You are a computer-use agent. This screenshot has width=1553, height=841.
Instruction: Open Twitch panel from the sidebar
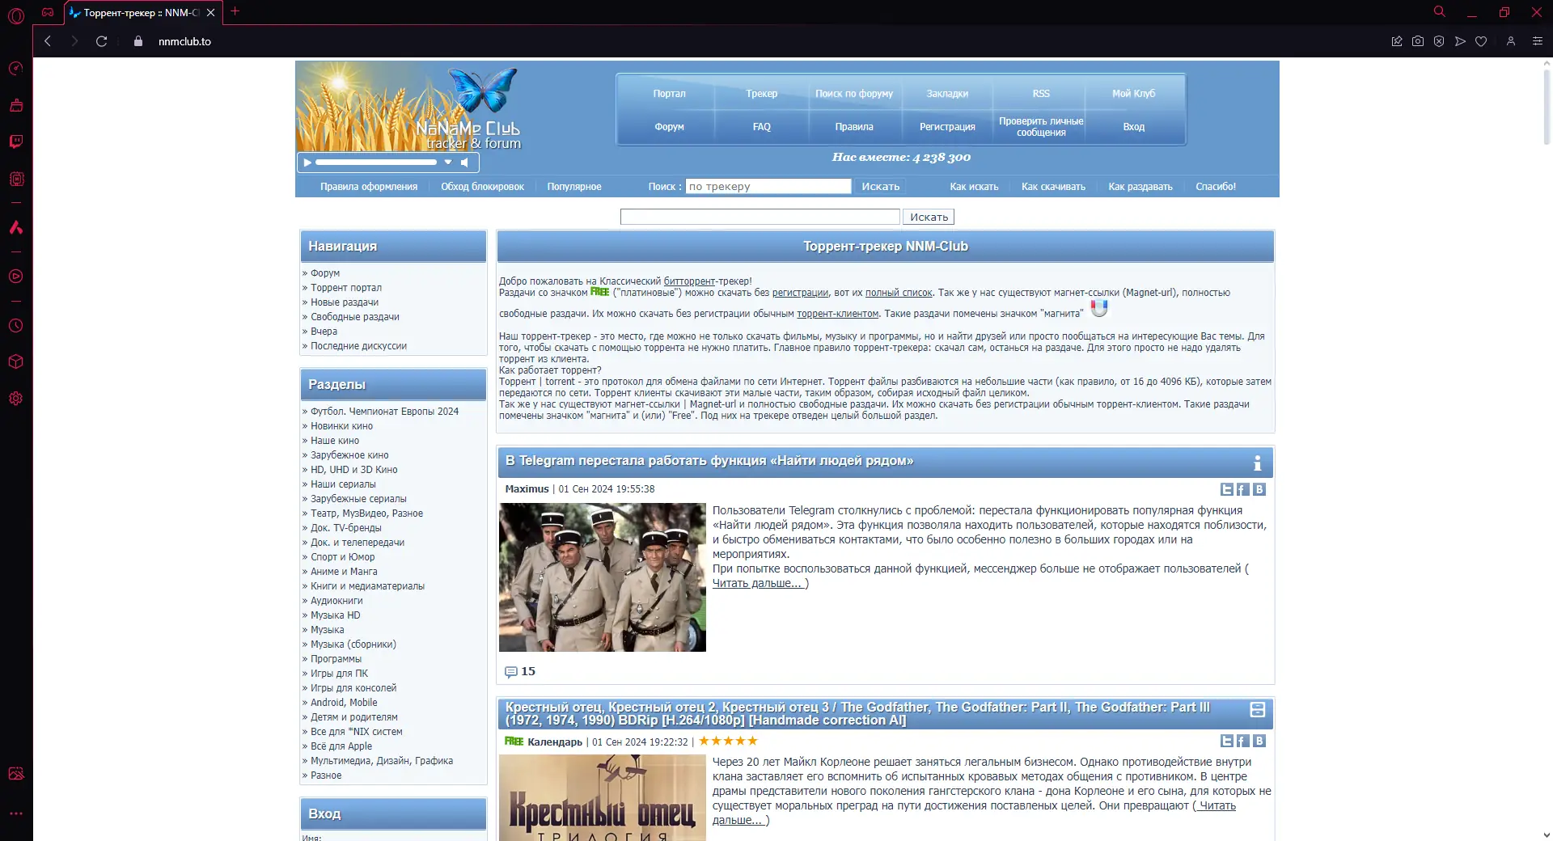16,142
